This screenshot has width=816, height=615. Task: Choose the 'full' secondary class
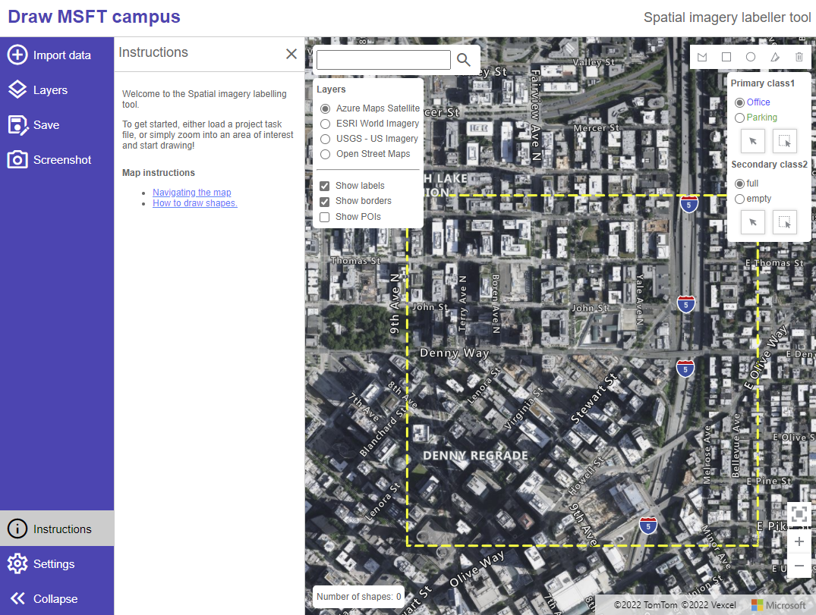click(739, 184)
